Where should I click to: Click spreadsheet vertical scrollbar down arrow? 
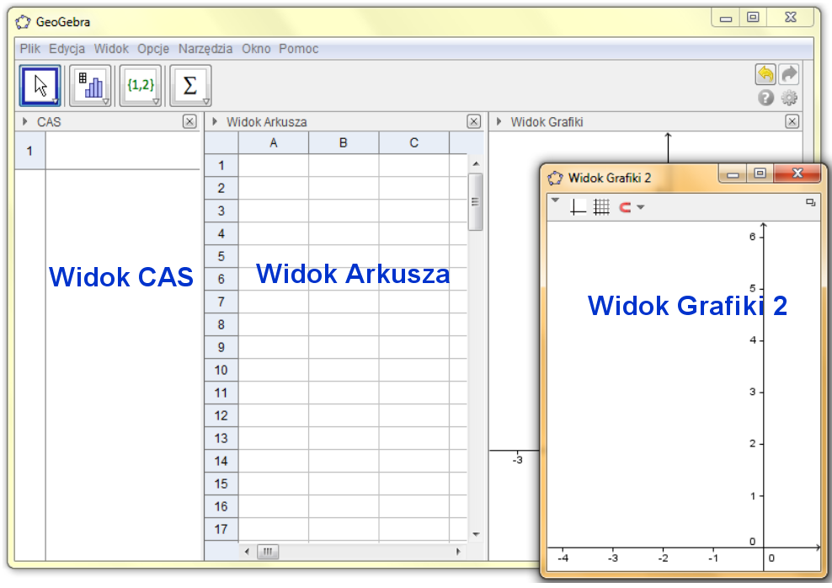tap(476, 534)
